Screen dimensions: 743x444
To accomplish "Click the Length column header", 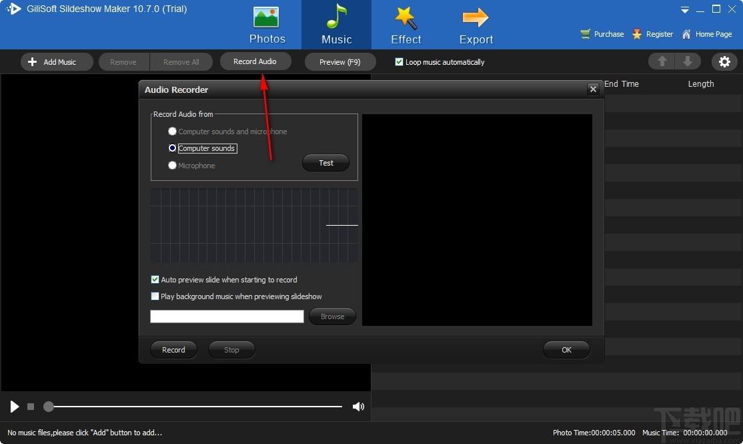I will [701, 84].
